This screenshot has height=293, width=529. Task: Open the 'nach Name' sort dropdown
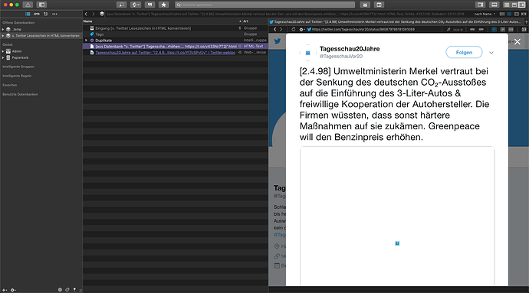tap(485, 14)
